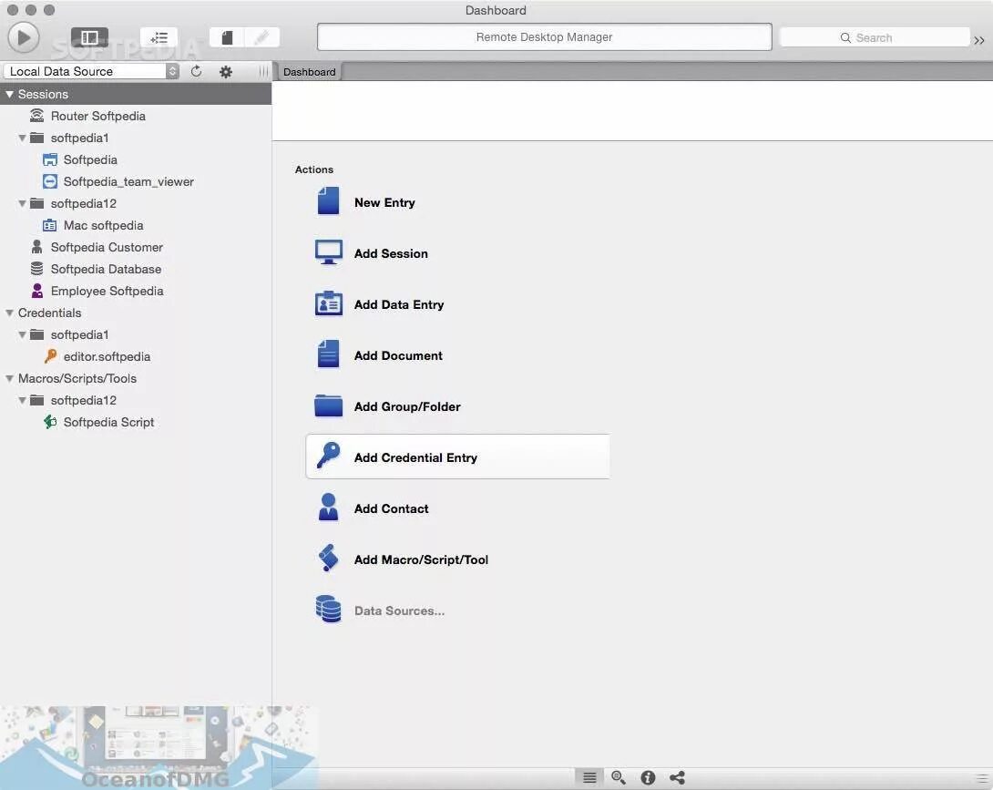Screen dimensions: 993x790
Task: Open the toolbar overflow chevron
Action: coord(979,40)
